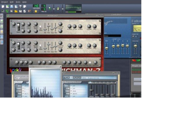The image size is (181, 113).
Task: Click the second row Res knob
Action: (x=95, y=45)
